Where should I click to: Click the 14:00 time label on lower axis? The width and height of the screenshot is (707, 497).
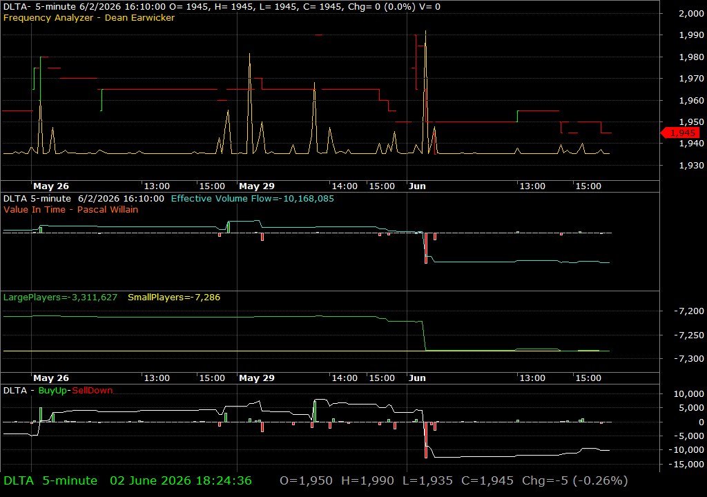(x=345, y=378)
